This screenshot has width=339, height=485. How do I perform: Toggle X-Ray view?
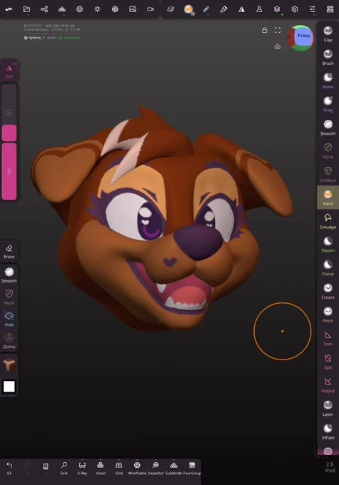(x=82, y=468)
